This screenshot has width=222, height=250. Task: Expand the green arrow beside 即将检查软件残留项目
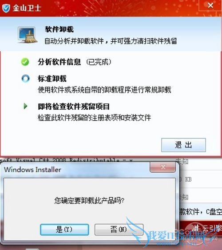click(25, 106)
